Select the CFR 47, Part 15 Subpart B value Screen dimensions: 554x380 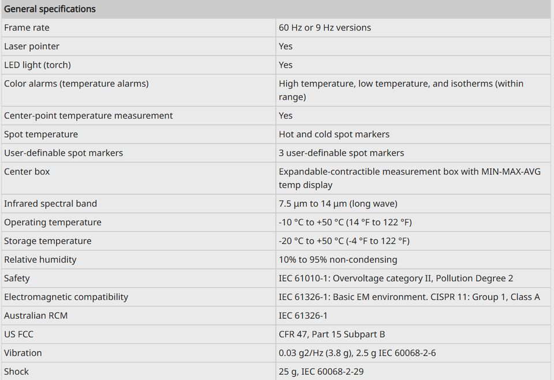332,334
